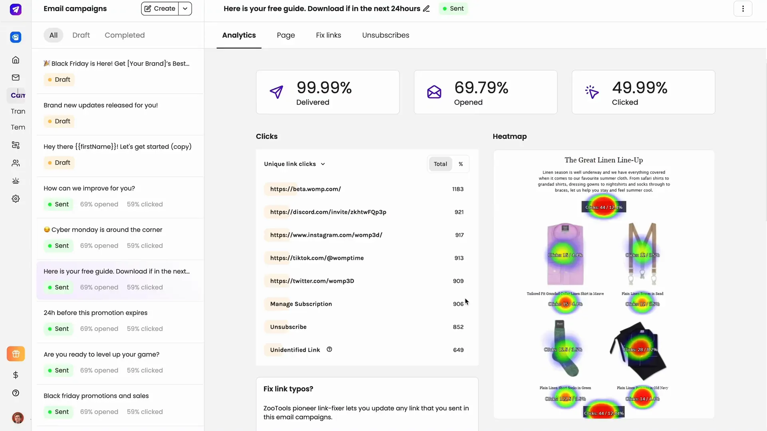This screenshot has width=767, height=431.
Task: Click the People sidebar icon
Action: point(15,162)
